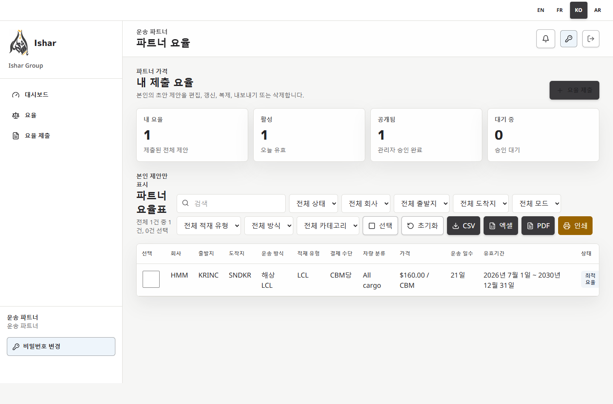Tick the HMM row checkbox
Screen dimensions: 613x404
[151, 279]
